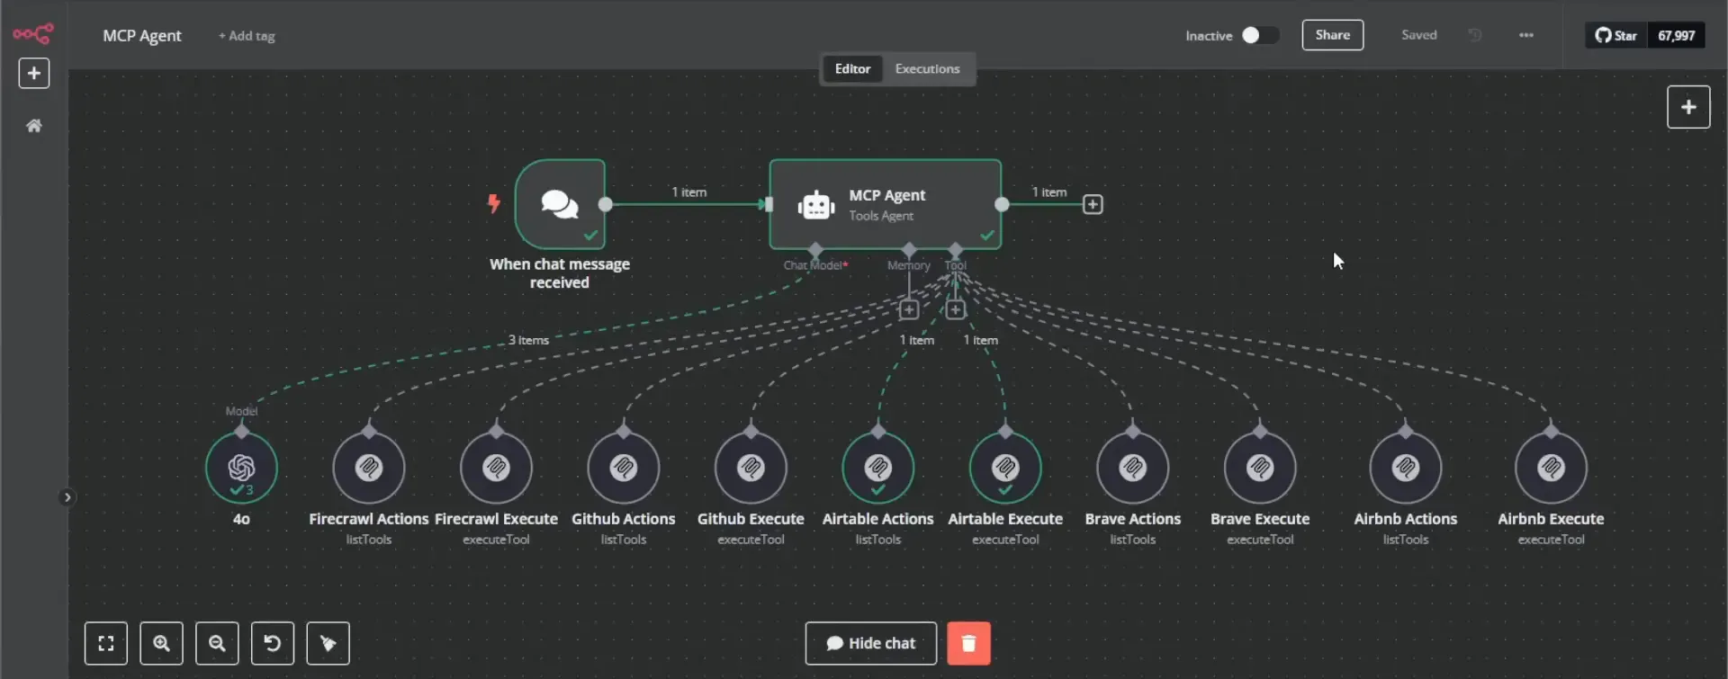Select the Firecrawl Actions node

(369, 468)
